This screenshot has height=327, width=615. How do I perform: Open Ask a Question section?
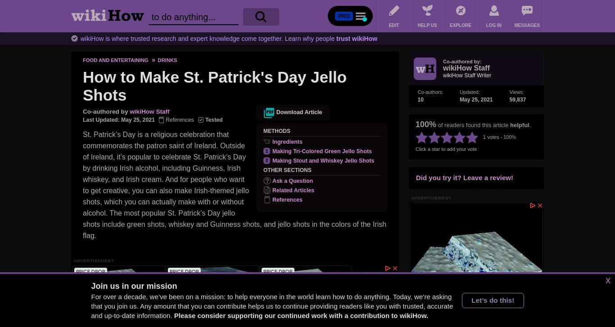[x=293, y=181]
